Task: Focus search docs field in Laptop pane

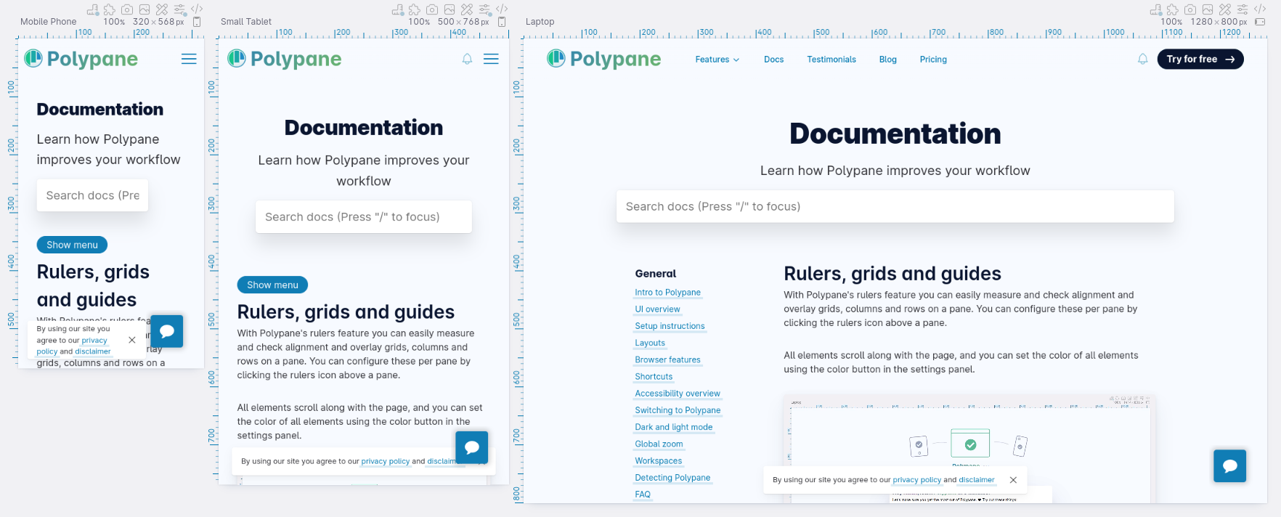Action: 895,206
